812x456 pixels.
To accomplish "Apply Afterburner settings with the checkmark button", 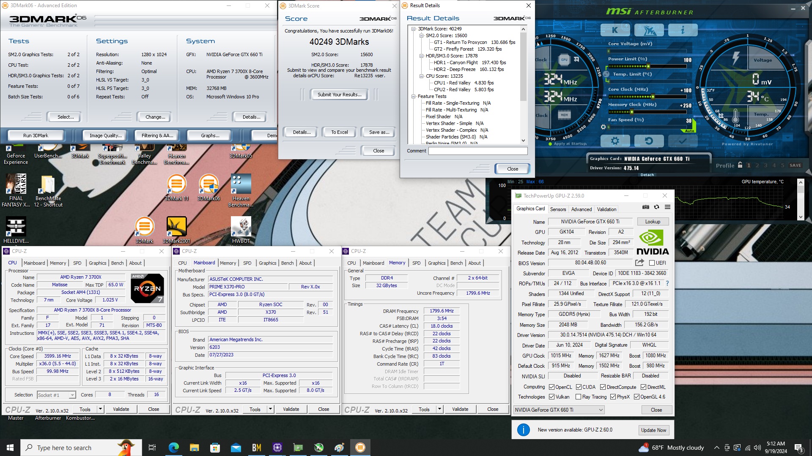I will click(x=683, y=141).
